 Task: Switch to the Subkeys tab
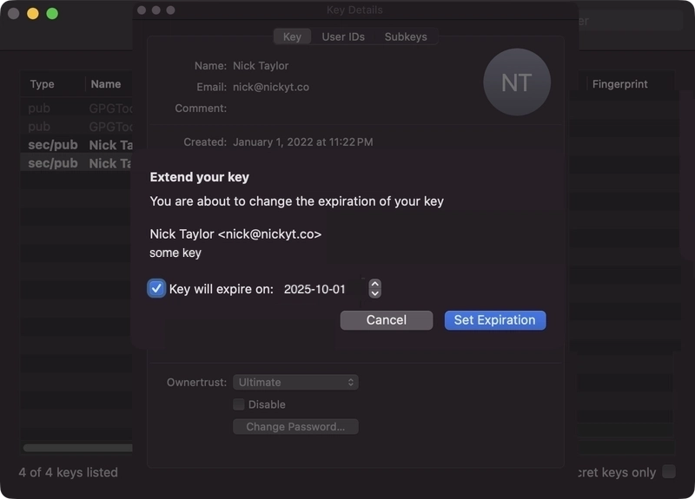click(x=406, y=36)
